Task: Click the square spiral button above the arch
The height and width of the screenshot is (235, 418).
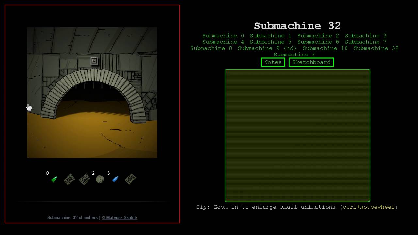Action: 94,61
